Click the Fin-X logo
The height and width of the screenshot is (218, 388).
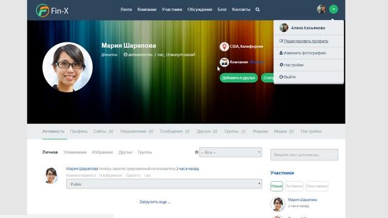tap(52, 10)
